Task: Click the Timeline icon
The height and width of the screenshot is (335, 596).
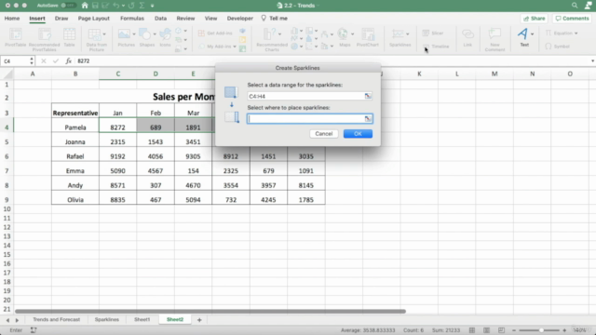Action: [436, 47]
